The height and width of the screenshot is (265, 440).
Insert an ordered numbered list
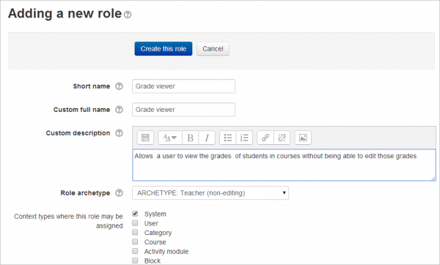pos(244,138)
